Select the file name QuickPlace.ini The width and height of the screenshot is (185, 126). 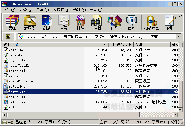pyautogui.click(x=22, y=81)
